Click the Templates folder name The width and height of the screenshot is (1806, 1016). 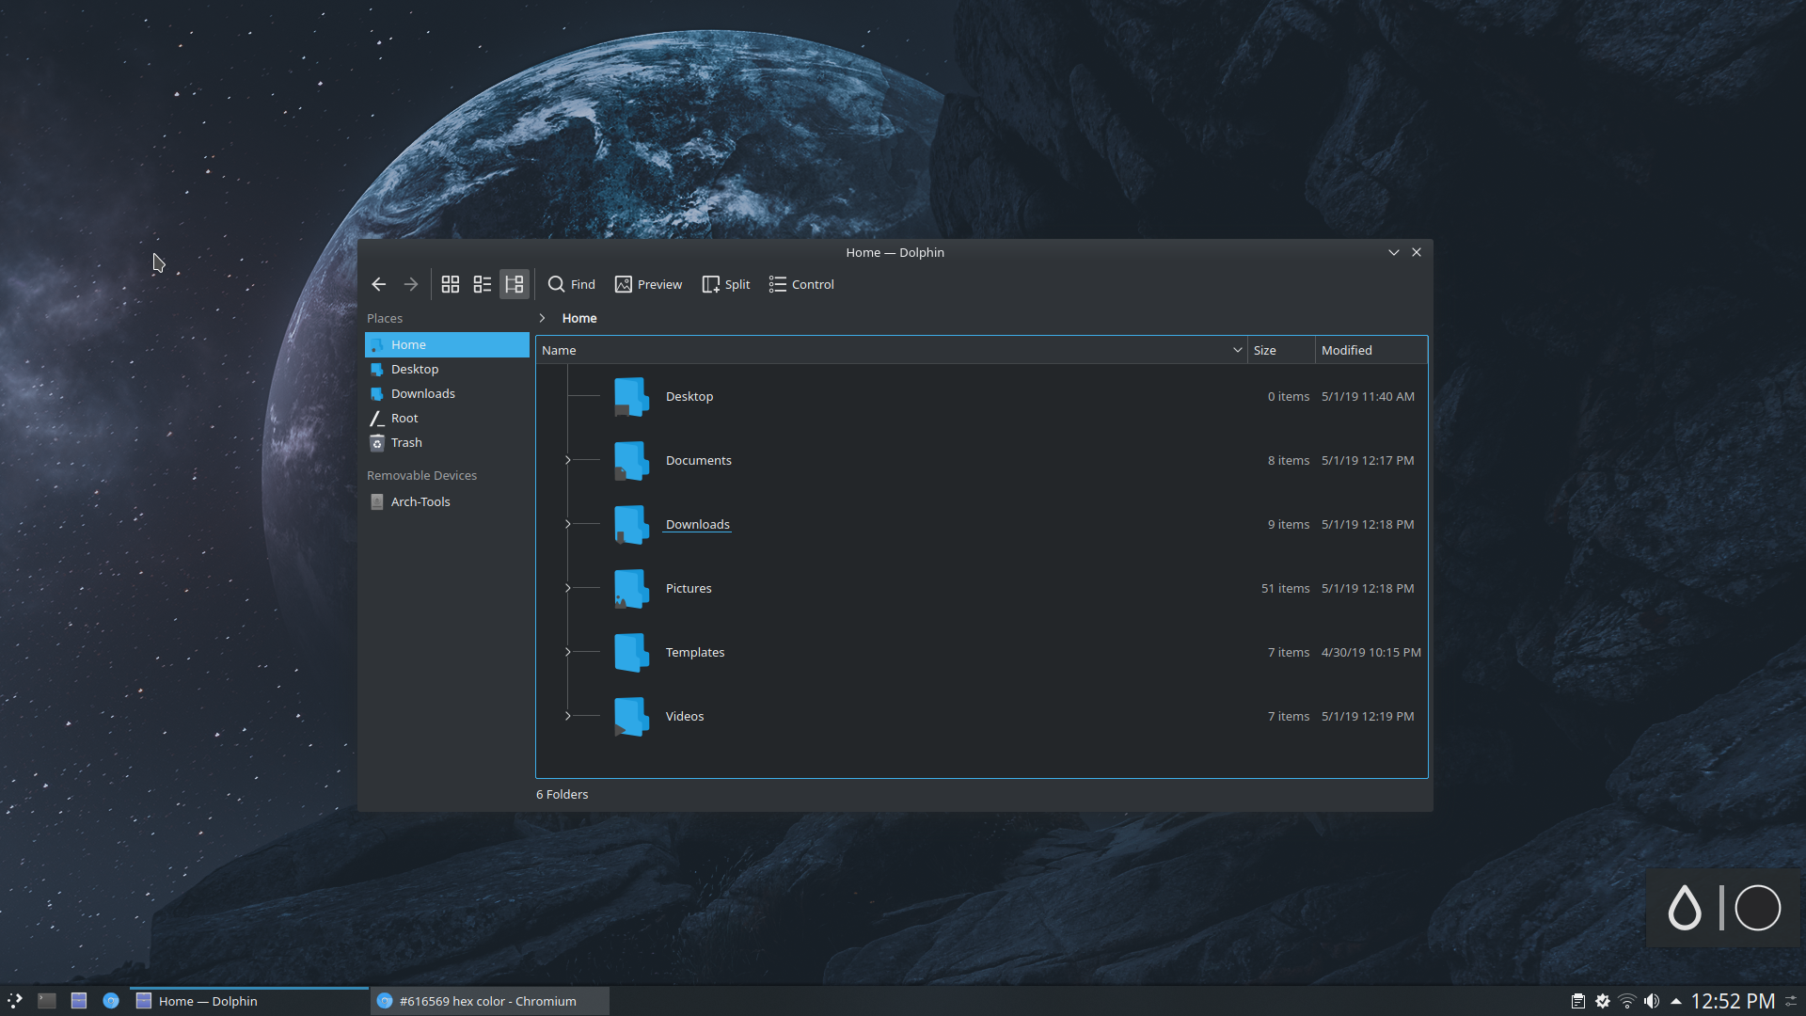695,652
